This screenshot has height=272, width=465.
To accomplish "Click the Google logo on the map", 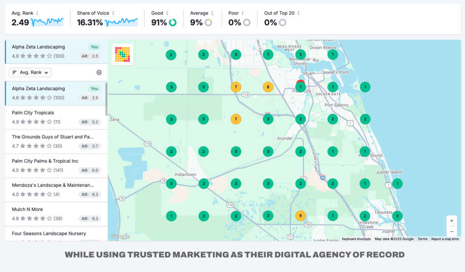I will pyautogui.click(x=119, y=237).
